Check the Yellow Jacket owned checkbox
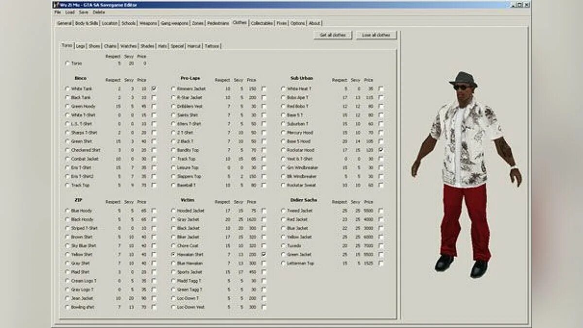 [381, 237]
